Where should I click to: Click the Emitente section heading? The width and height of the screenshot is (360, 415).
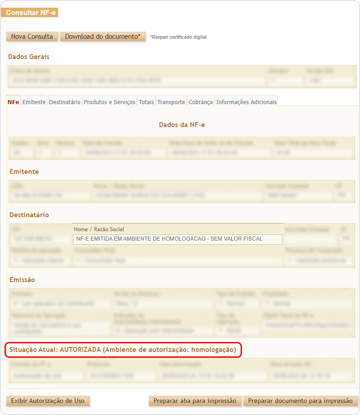click(x=24, y=172)
